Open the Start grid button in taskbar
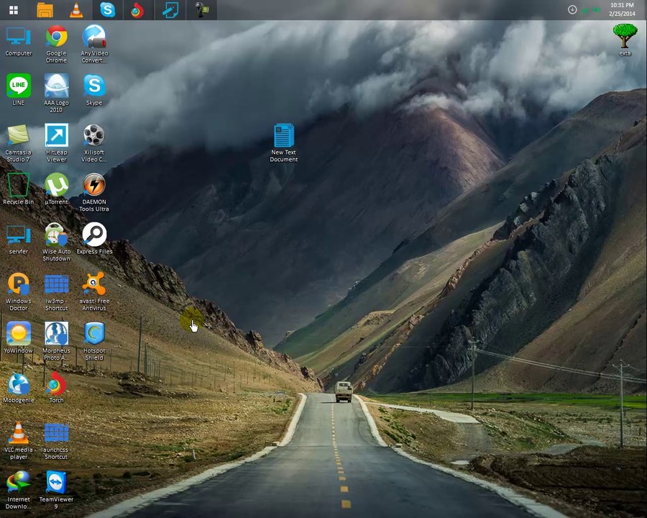 (x=14, y=10)
